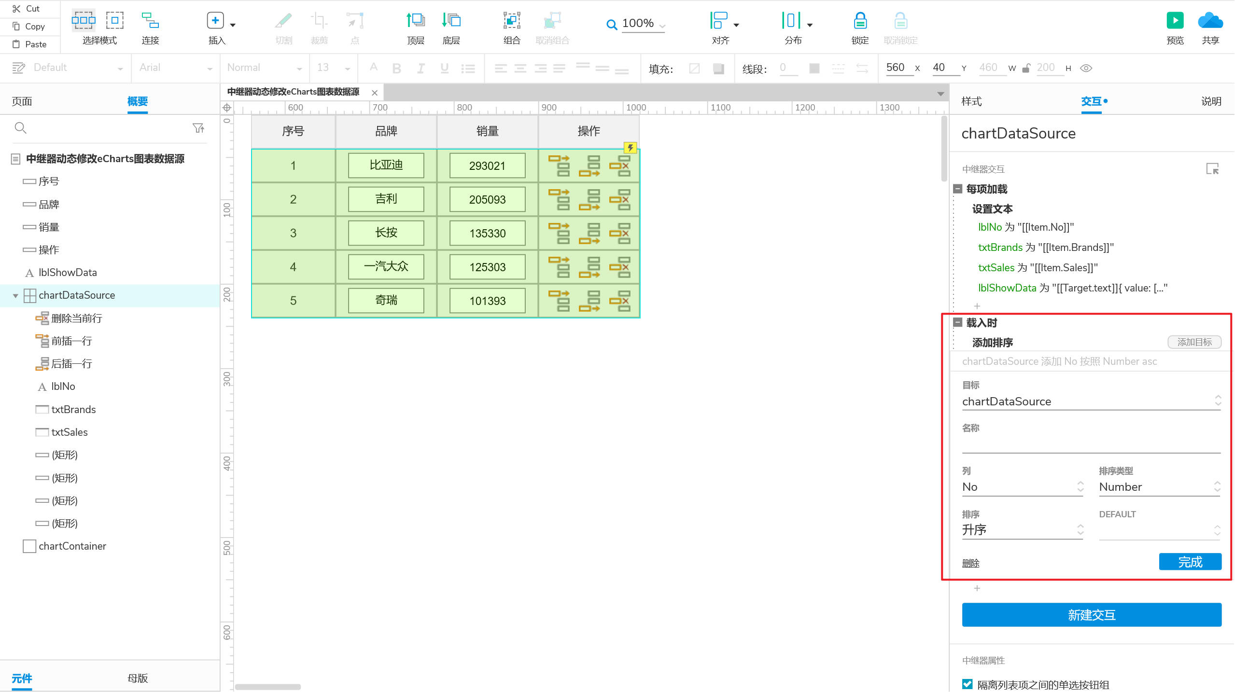Click the Paste command
The image size is (1235, 692).
(29, 44)
